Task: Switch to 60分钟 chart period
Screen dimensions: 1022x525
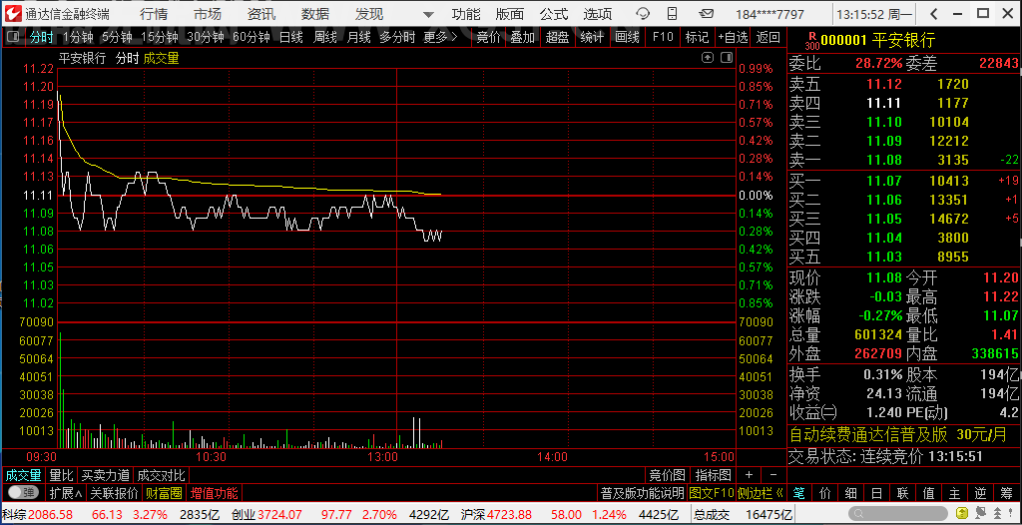Action: coord(251,37)
